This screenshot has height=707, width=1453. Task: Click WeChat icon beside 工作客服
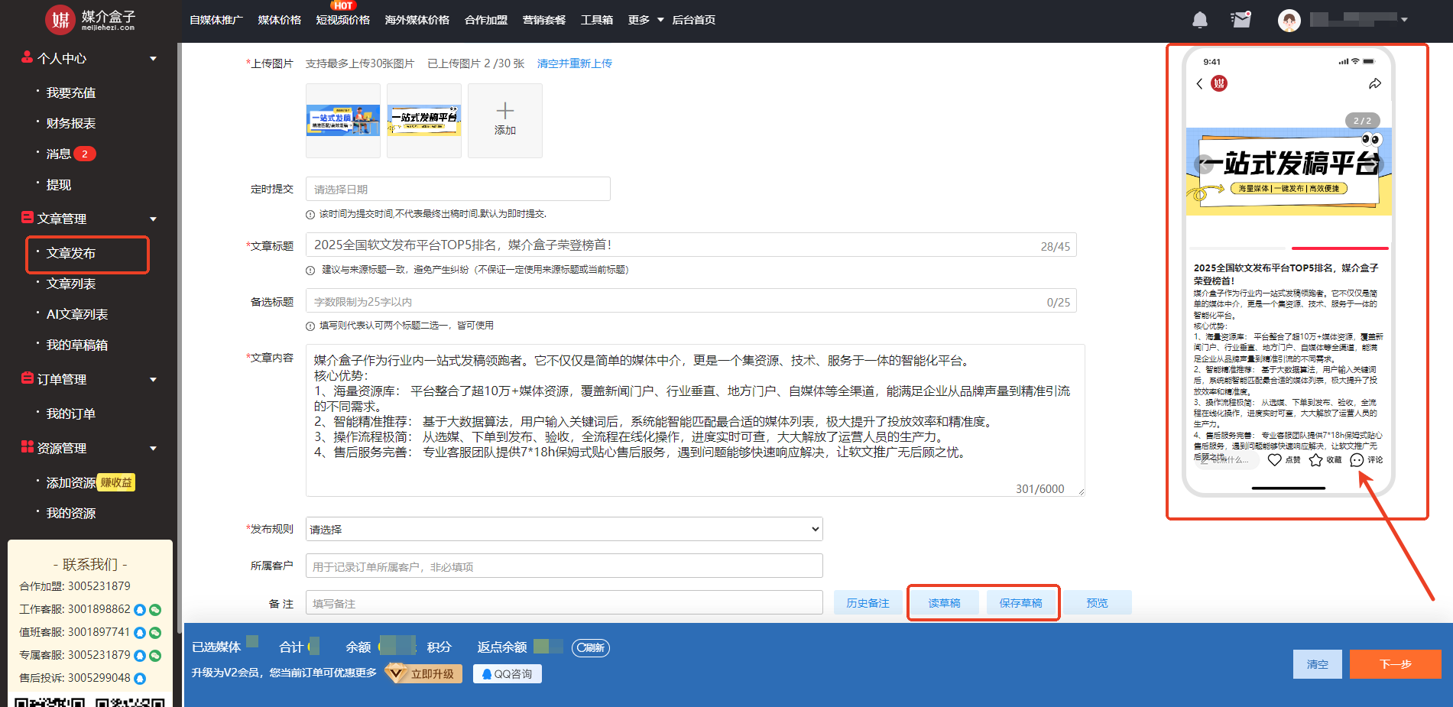click(x=155, y=610)
